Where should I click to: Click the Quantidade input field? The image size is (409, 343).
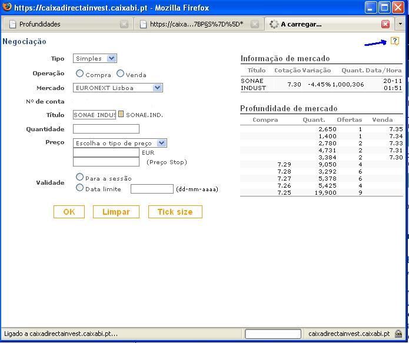click(x=106, y=129)
